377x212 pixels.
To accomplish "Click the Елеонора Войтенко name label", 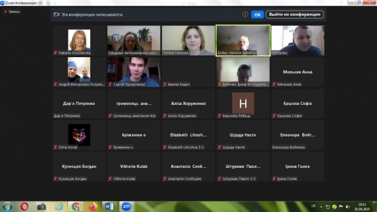I will pos(289,147).
